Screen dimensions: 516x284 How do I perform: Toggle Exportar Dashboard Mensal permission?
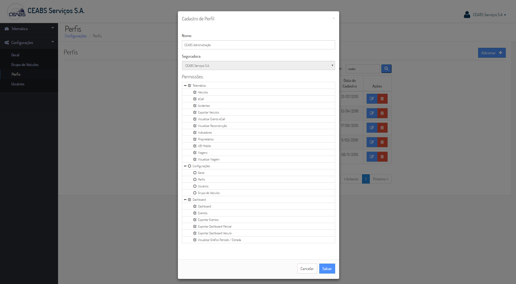tap(195, 226)
